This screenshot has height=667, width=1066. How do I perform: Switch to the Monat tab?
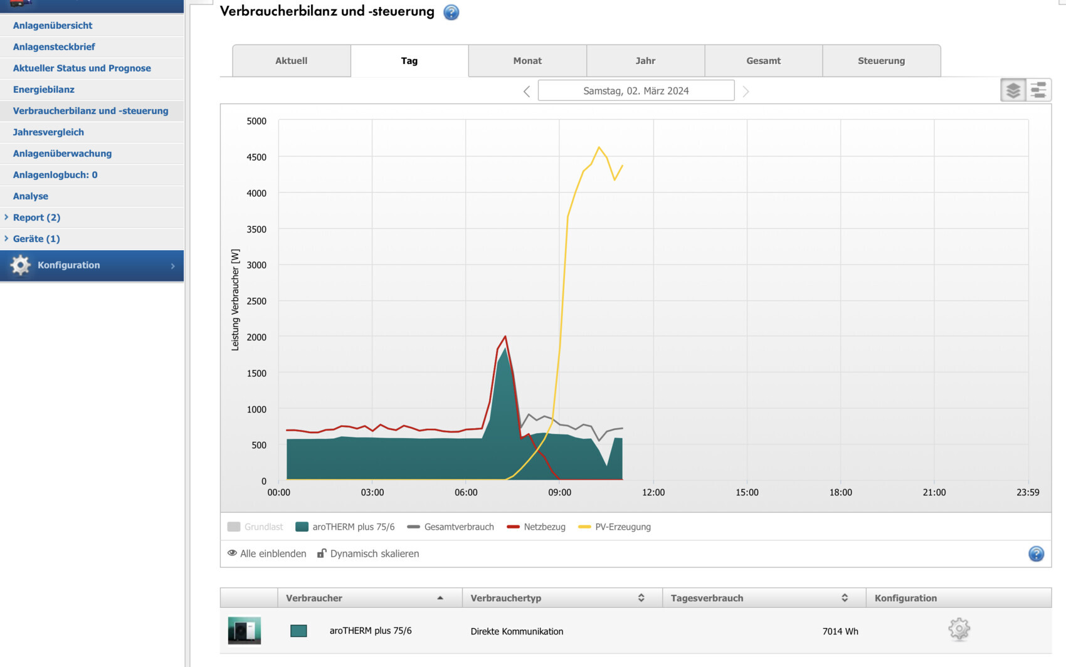(x=527, y=61)
